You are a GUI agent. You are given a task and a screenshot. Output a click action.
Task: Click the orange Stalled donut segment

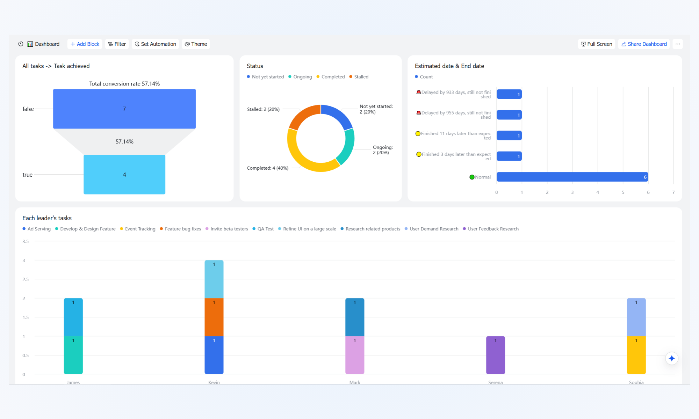point(302,116)
